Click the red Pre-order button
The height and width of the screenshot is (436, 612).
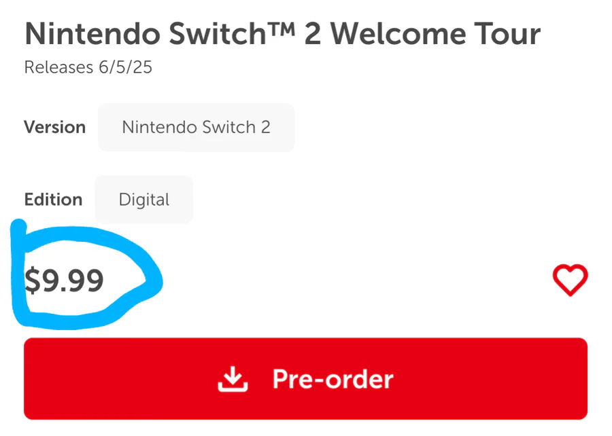pos(305,379)
